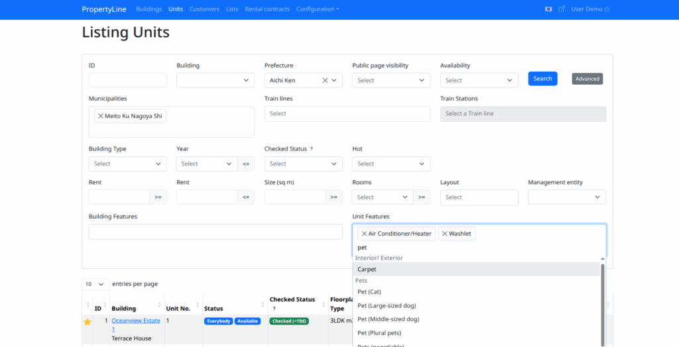Click the external link icon in navbar
679x347 pixels.
pyautogui.click(x=562, y=9)
